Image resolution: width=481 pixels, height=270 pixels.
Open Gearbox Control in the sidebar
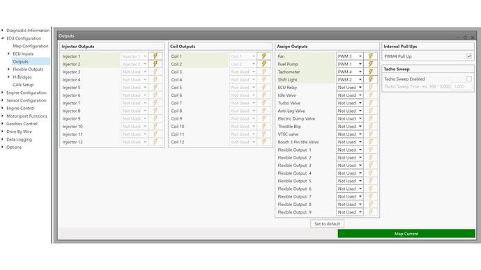tap(22, 124)
